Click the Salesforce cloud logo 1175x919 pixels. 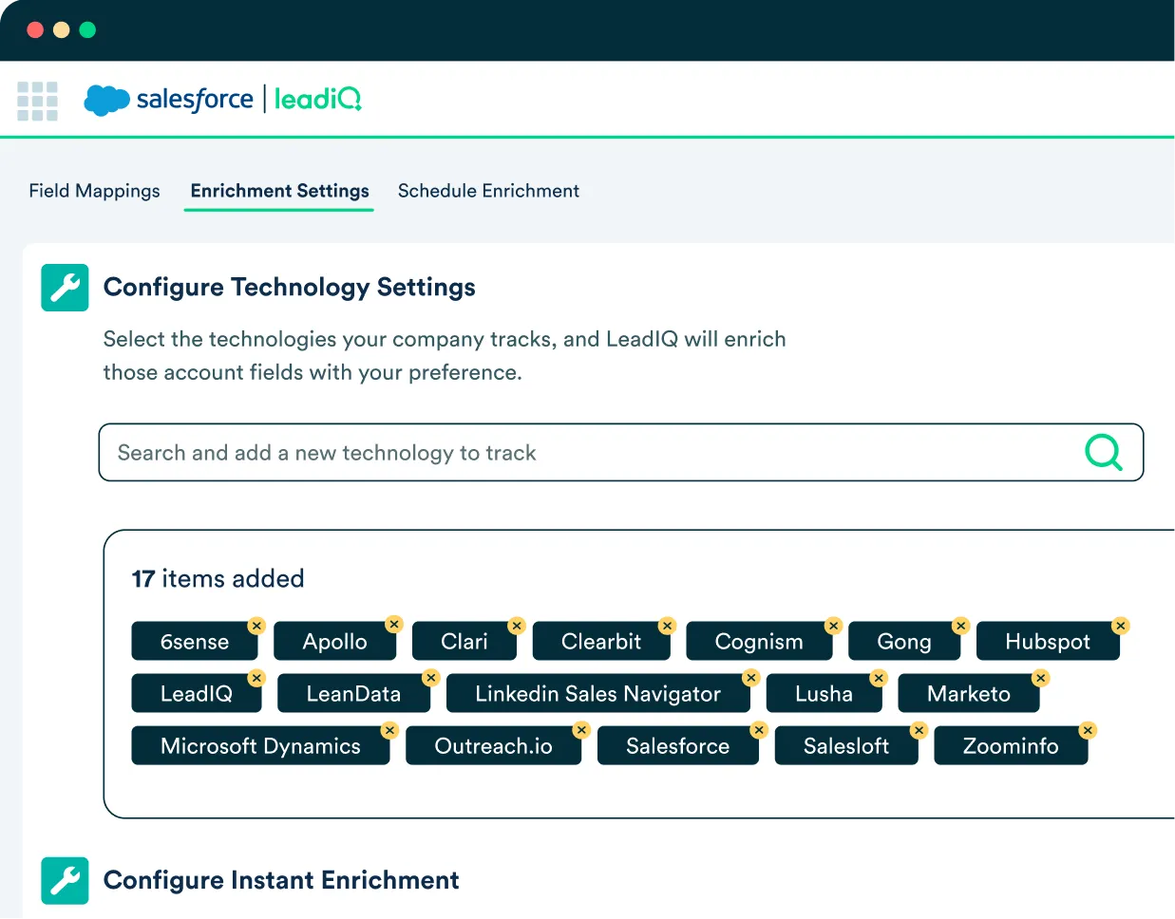(106, 100)
